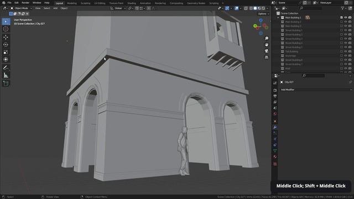Image resolution: width=354 pixels, height=199 pixels.
Task: Activate the Move tool
Action: pyautogui.click(x=6, y=37)
